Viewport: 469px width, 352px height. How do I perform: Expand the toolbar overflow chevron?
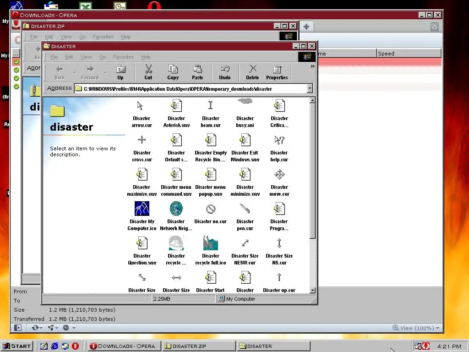tap(312, 66)
